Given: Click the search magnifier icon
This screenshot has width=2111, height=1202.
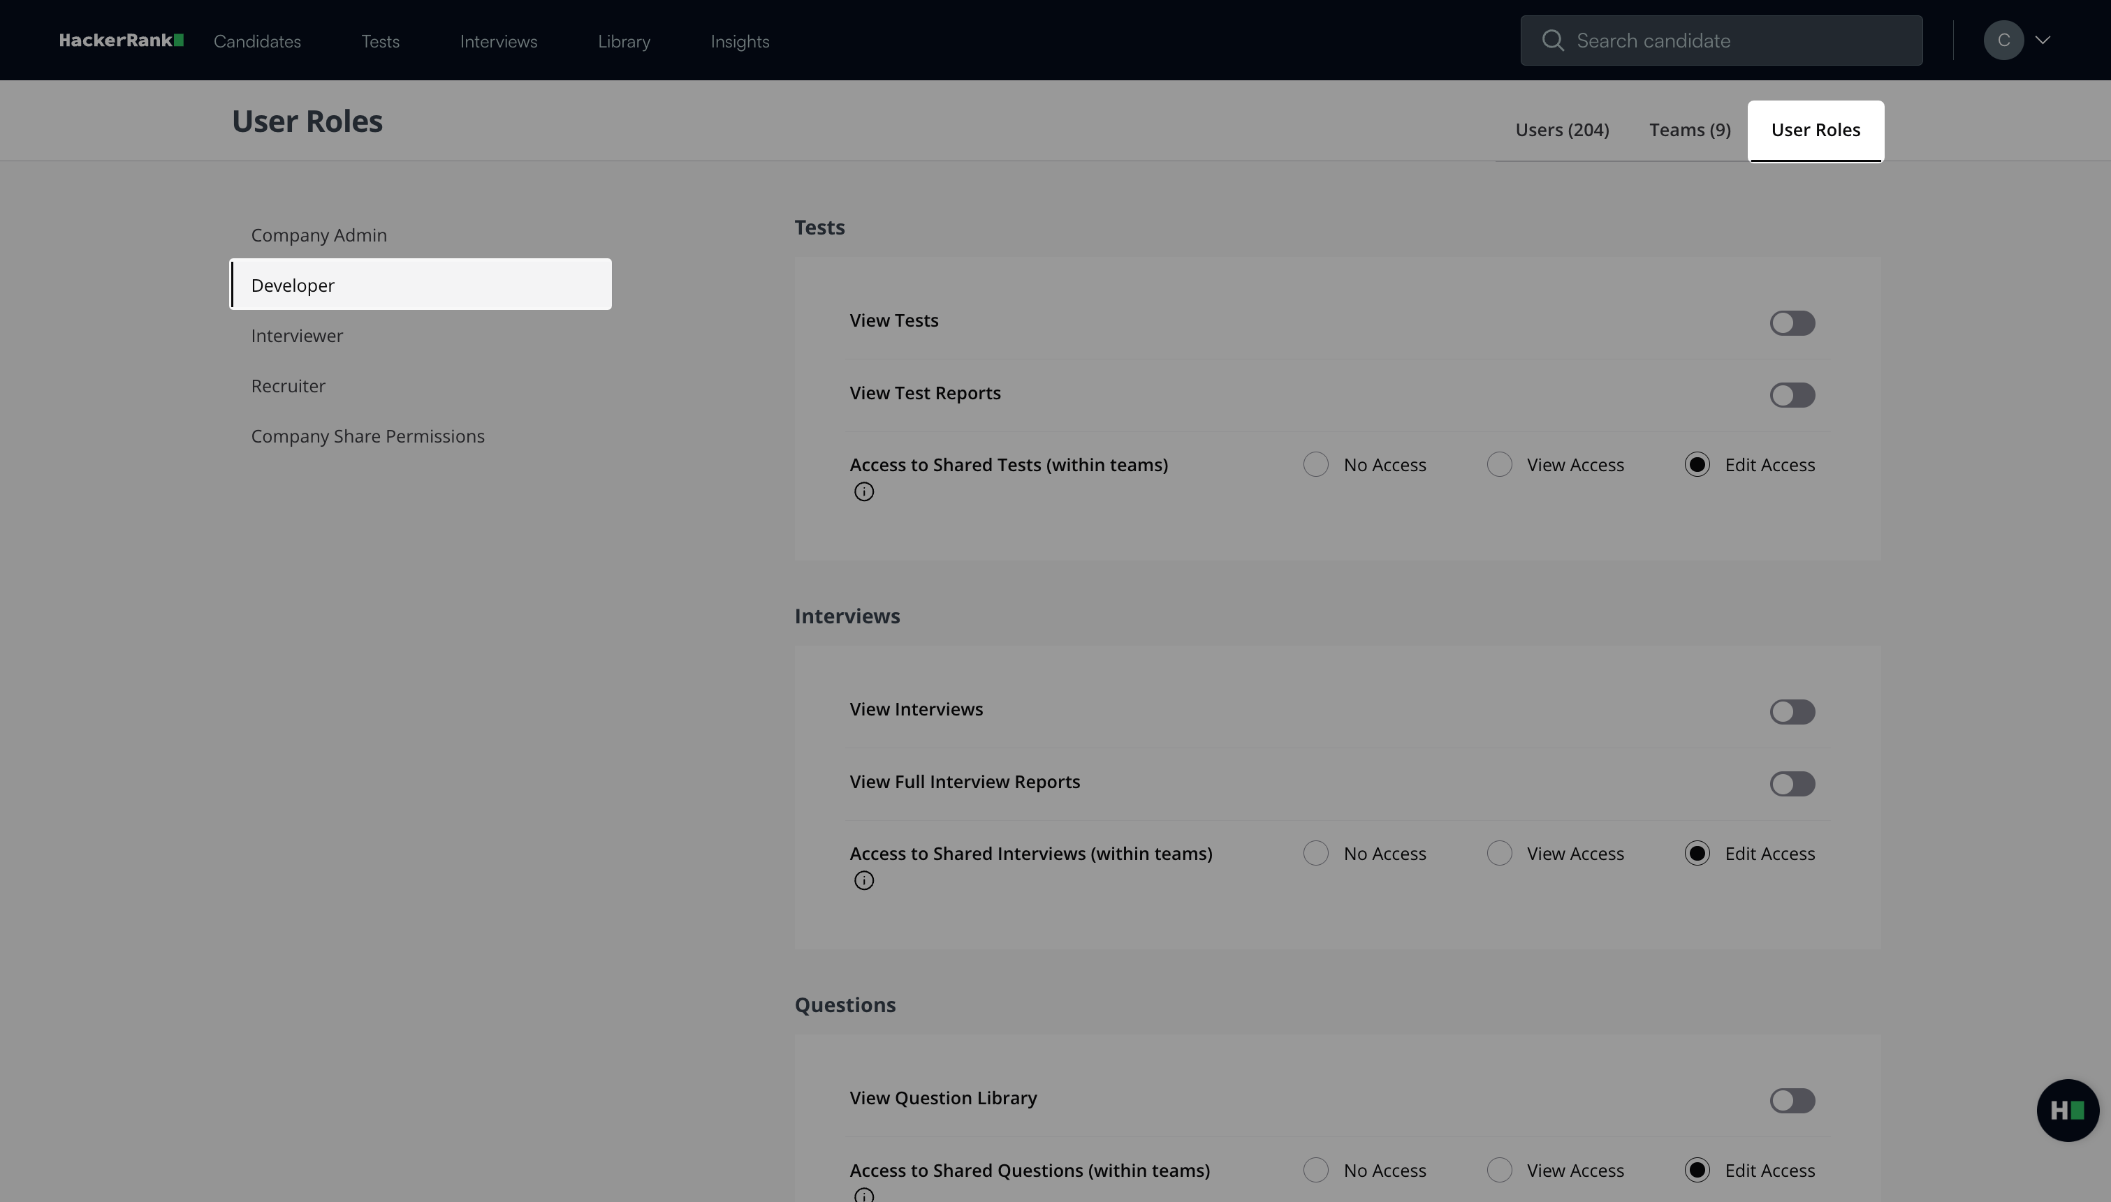Looking at the screenshot, I should click(x=1553, y=40).
